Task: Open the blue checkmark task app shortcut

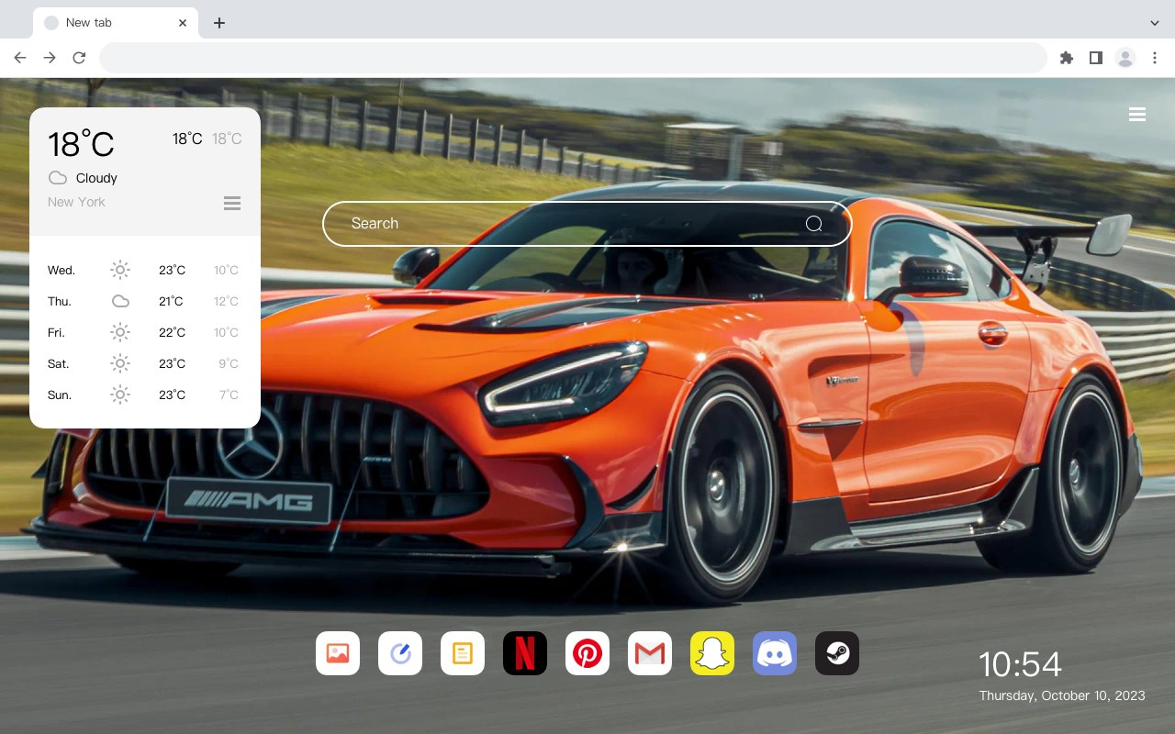Action: coord(400,653)
